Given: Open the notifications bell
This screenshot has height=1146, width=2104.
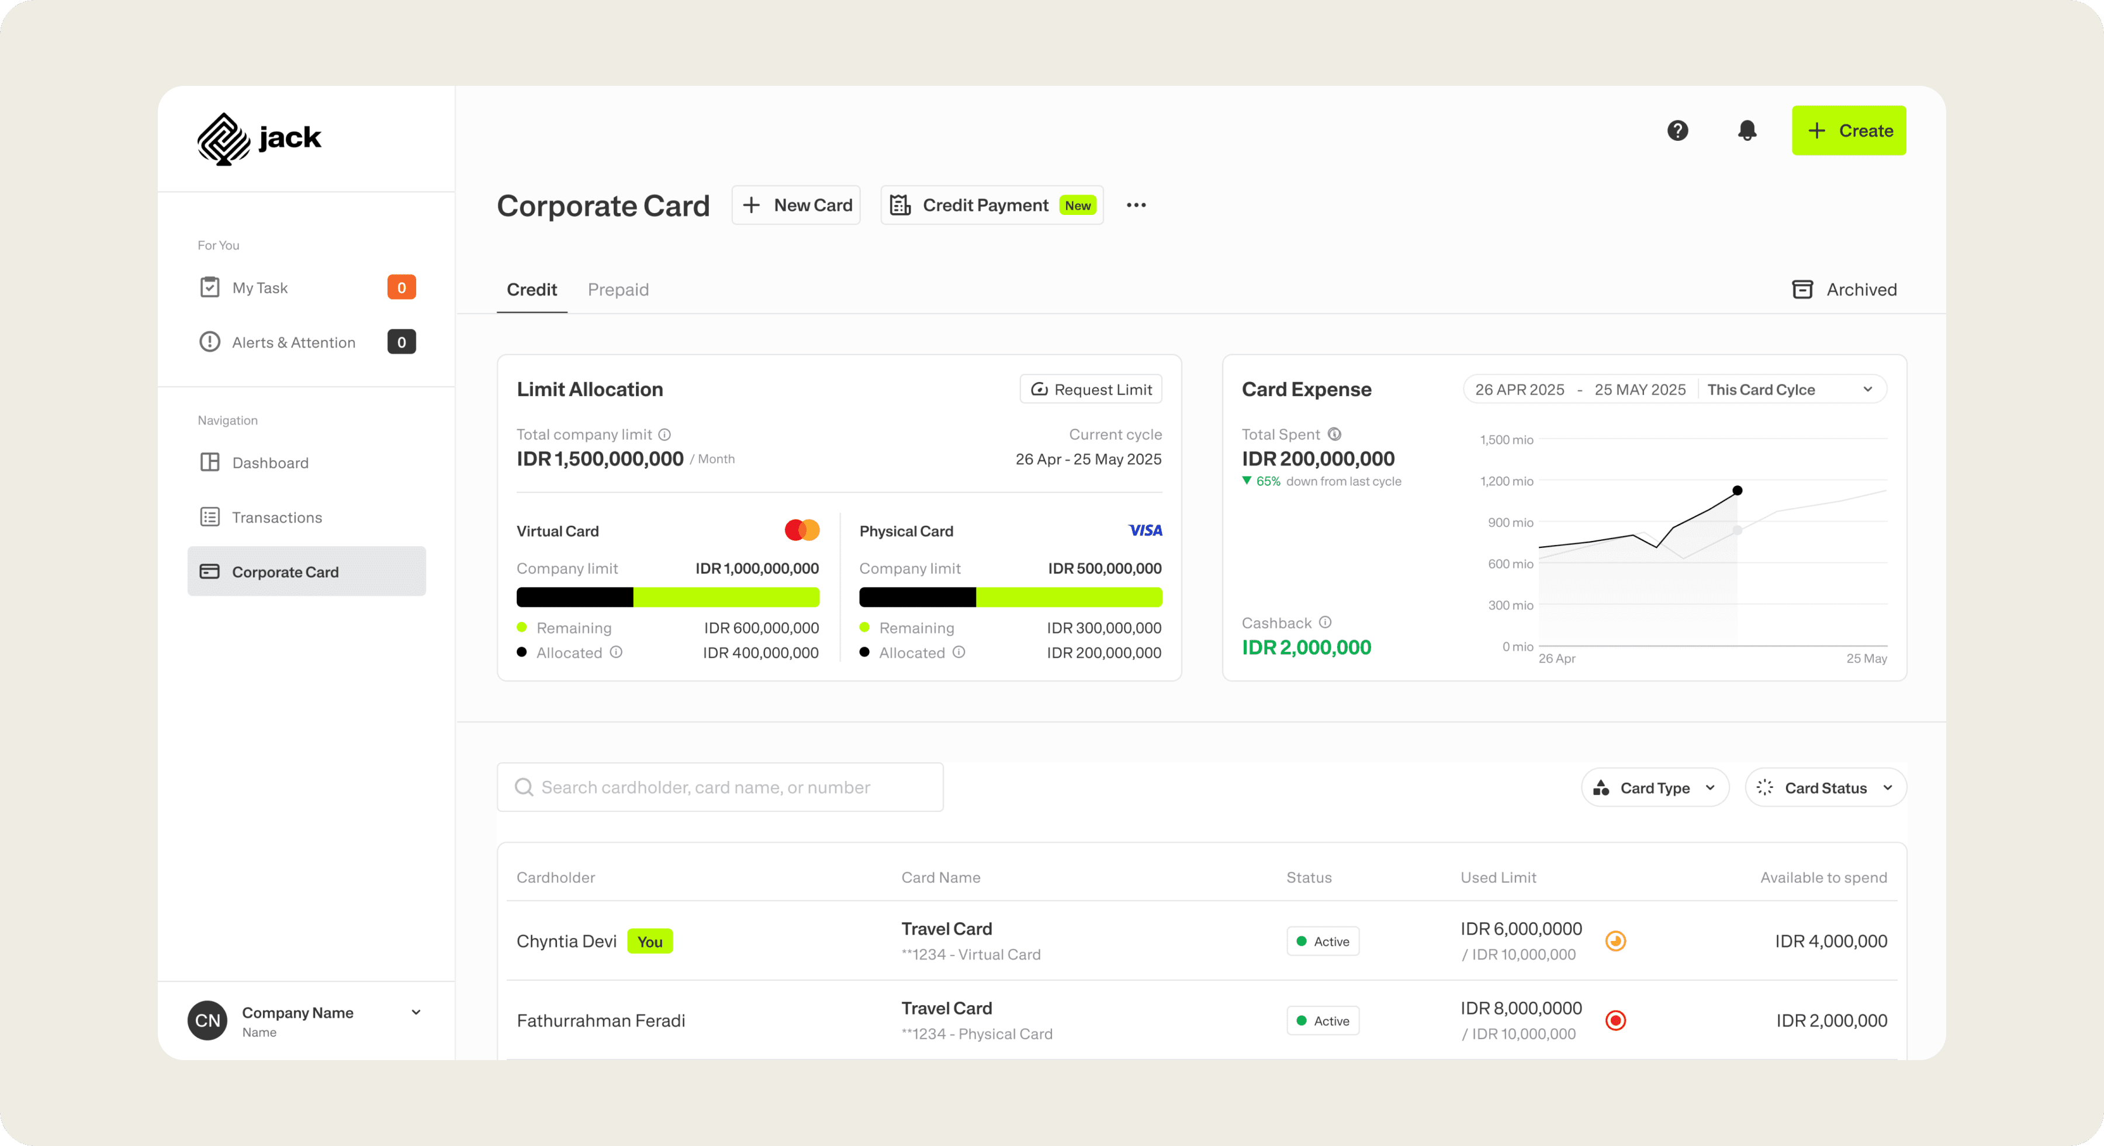Looking at the screenshot, I should 1747,131.
